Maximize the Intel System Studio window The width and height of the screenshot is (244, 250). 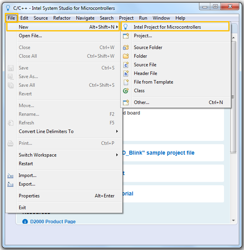pos(215,7)
